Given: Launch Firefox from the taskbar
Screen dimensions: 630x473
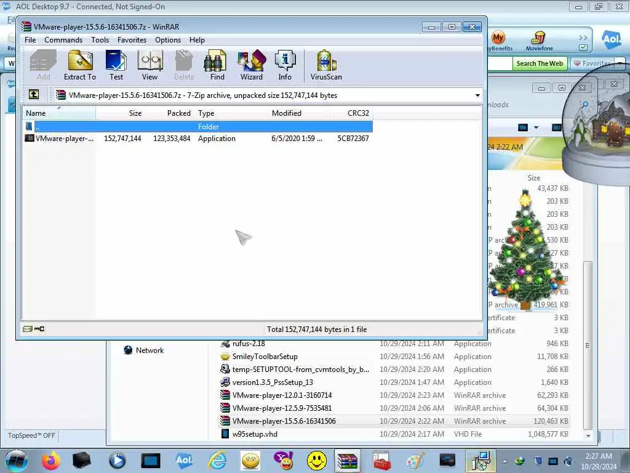Looking at the screenshot, I should [51, 461].
